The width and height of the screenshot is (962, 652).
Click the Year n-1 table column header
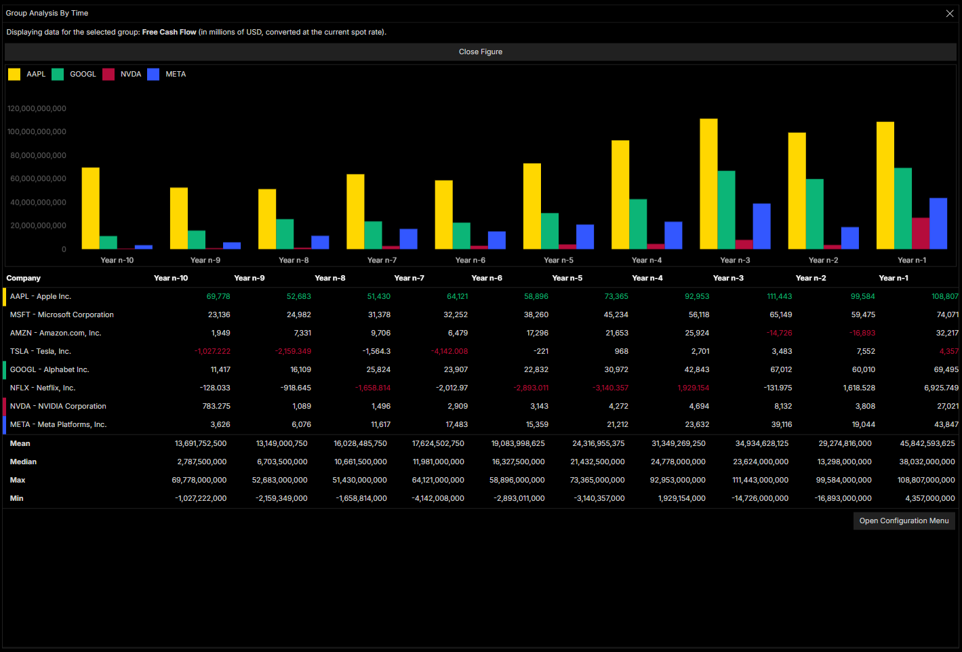[x=894, y=278]
